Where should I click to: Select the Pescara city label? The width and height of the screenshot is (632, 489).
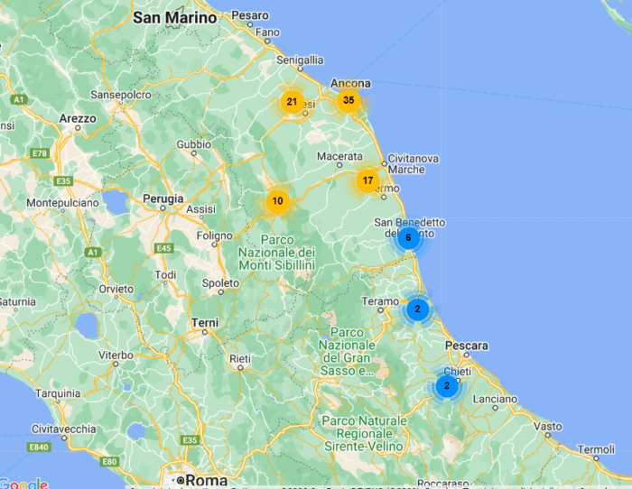pos(466,346)
